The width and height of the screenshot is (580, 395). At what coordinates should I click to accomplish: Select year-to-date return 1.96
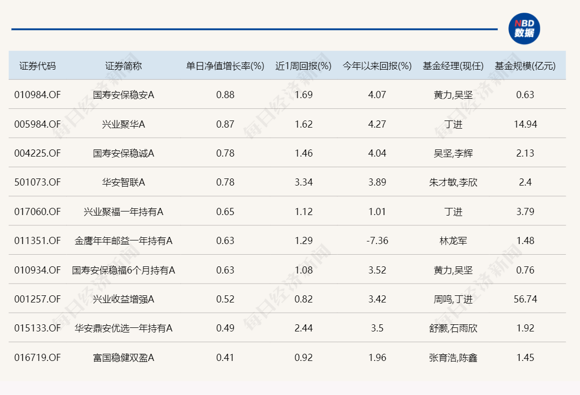click(x=377, y=357)
